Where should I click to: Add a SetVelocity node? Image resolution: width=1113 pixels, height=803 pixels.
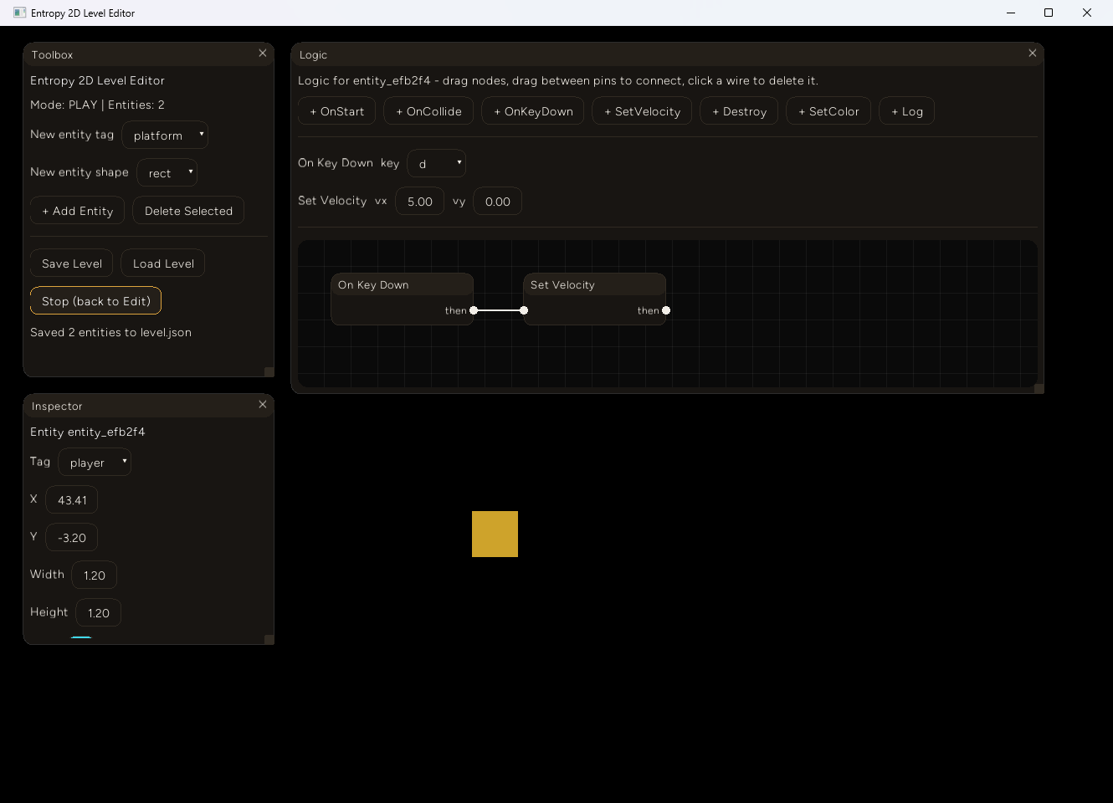point(642,111)
